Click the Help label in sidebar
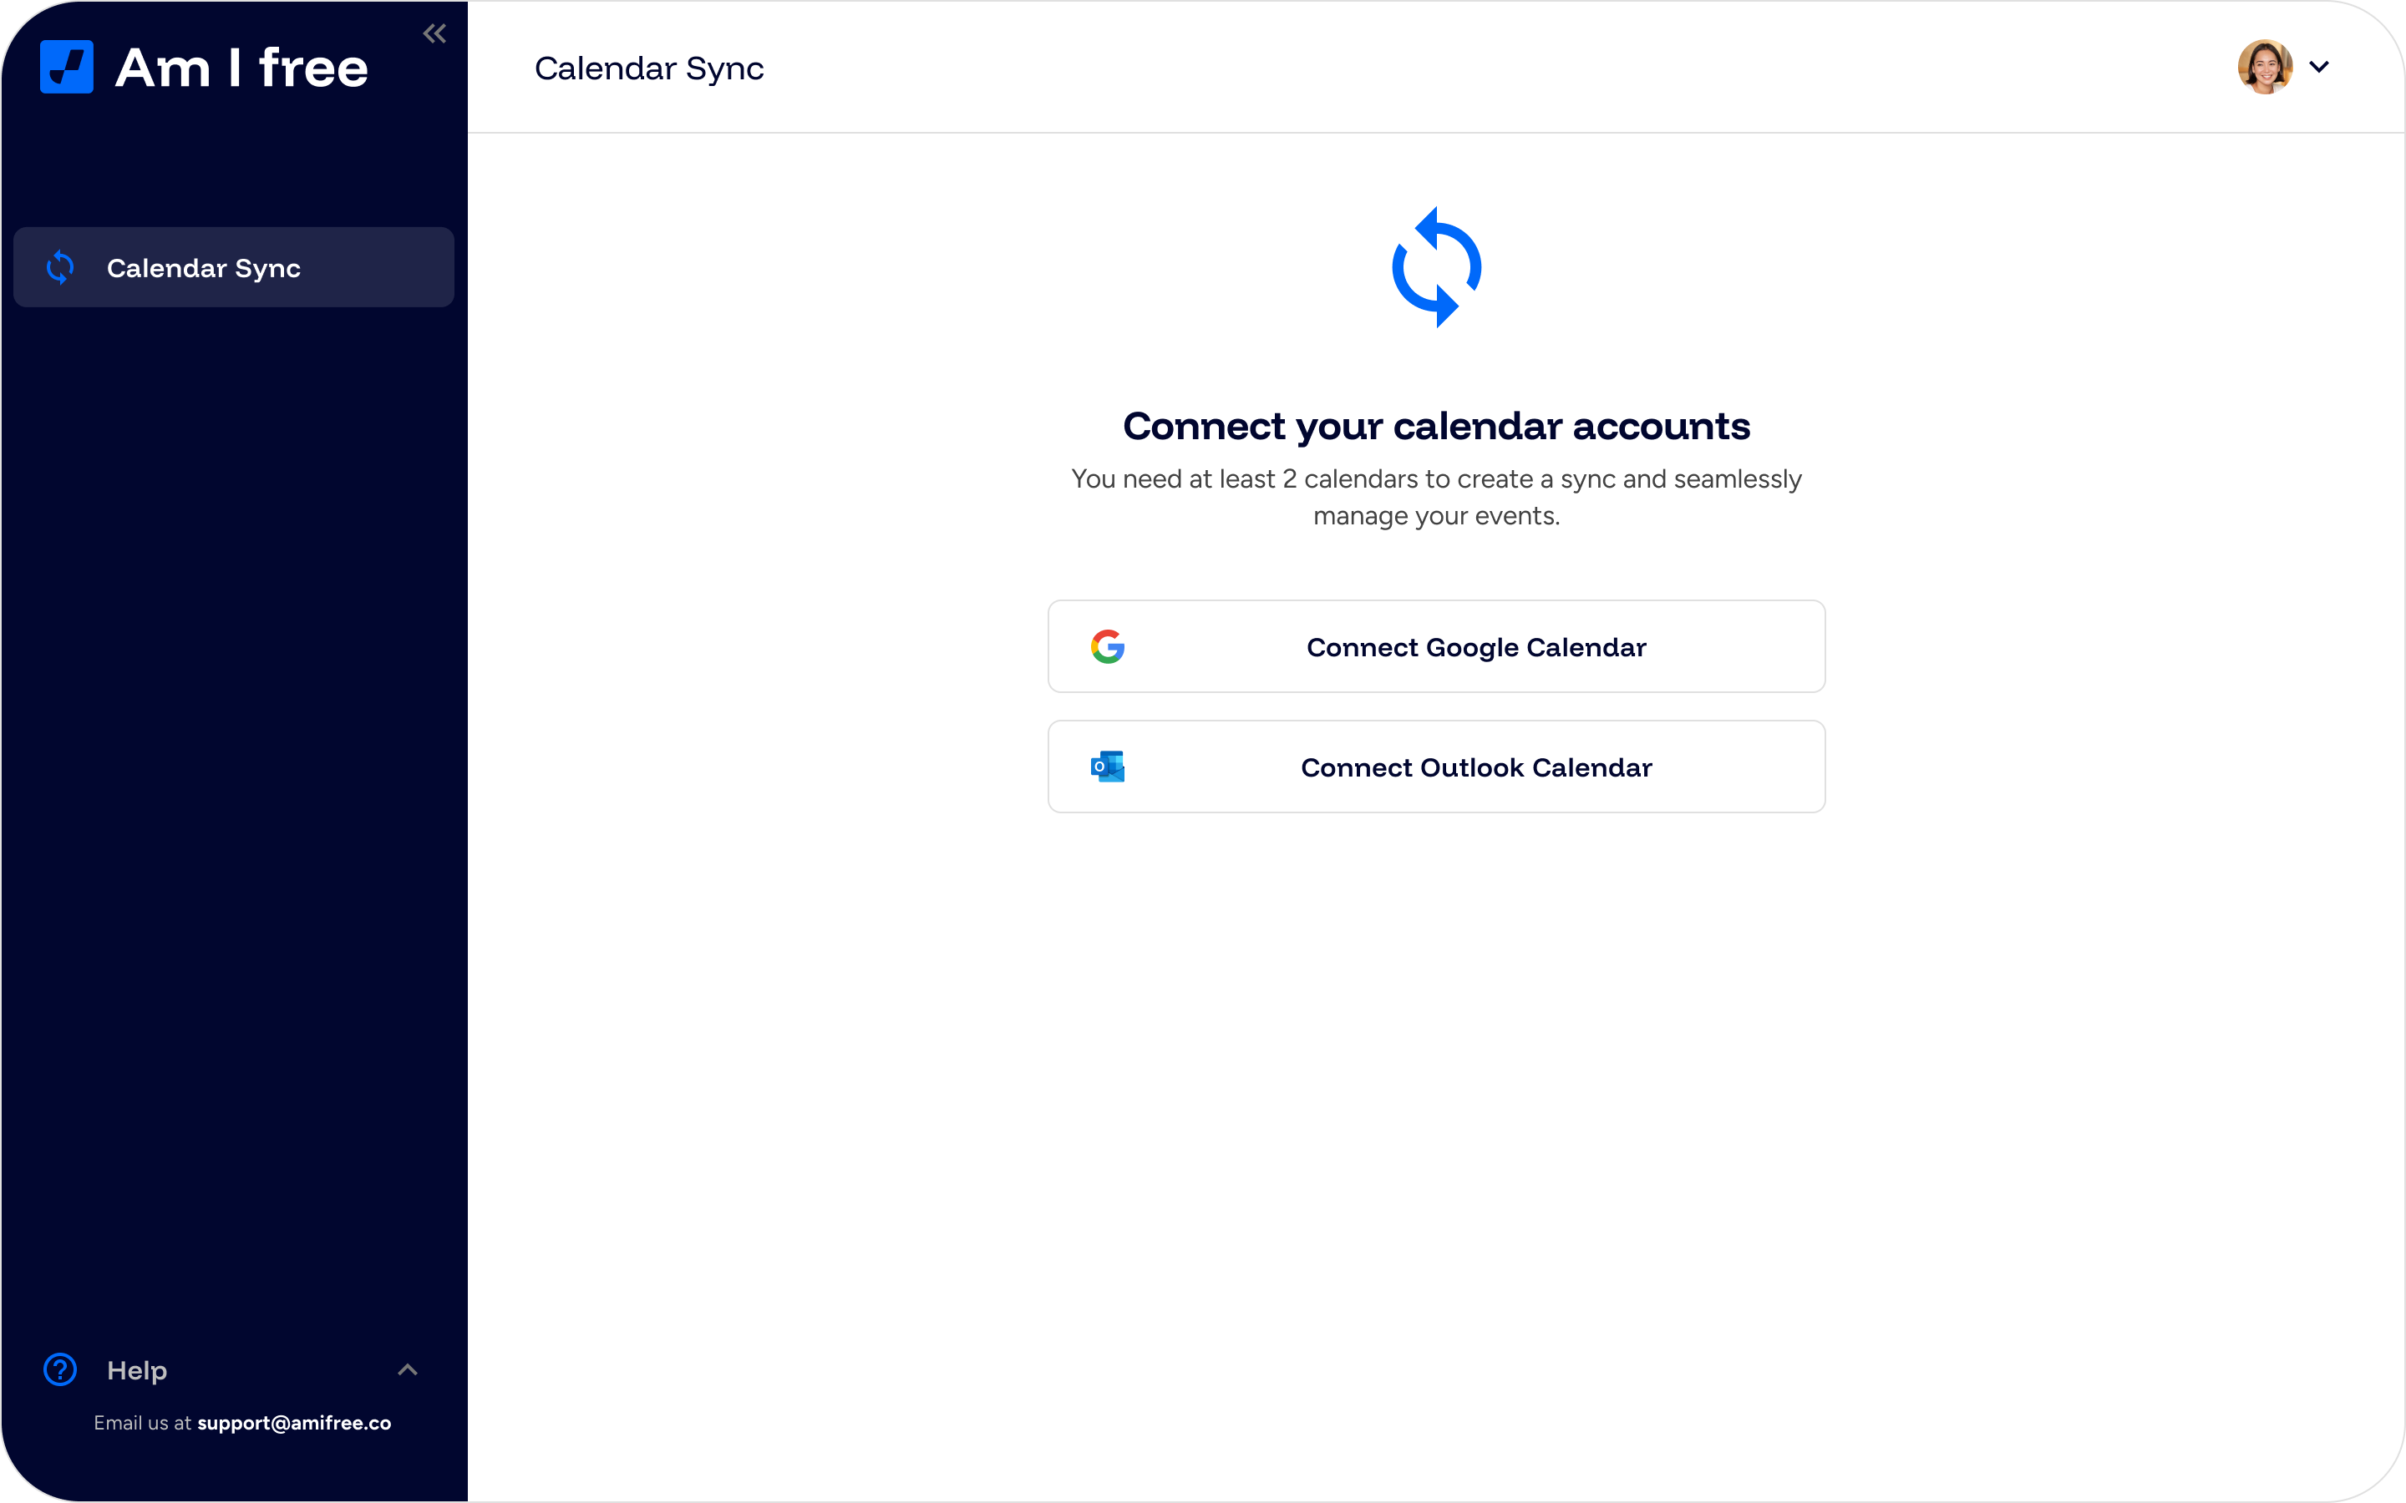The height and width of the screenshot is (1503, 2406). click(x=137, y=1371)
